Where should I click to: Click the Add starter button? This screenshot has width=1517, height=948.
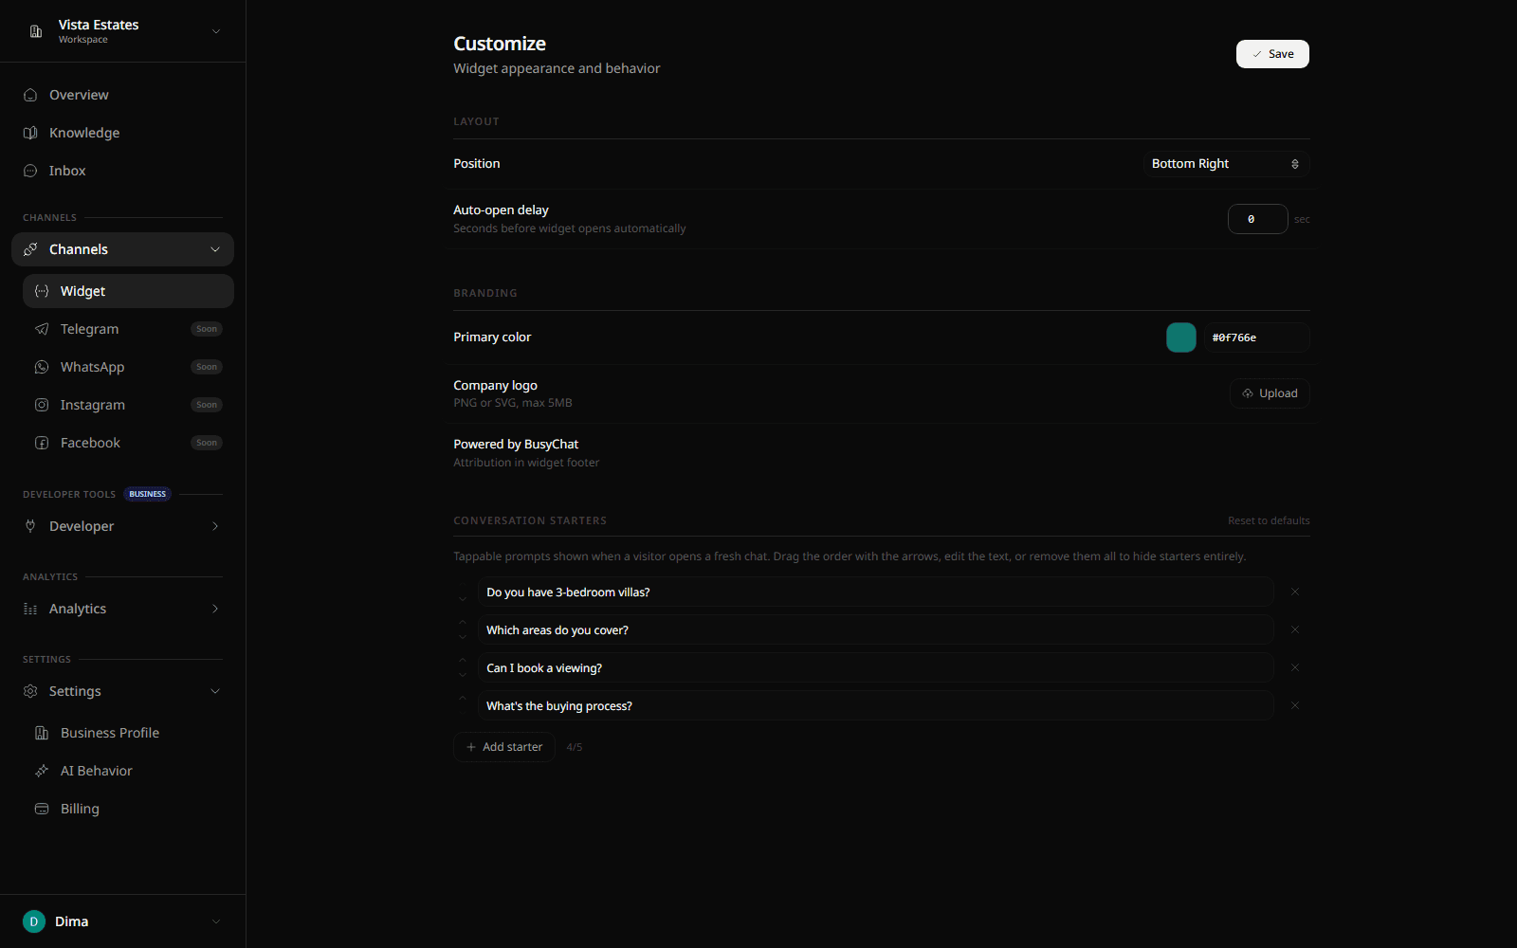[504, 747]
